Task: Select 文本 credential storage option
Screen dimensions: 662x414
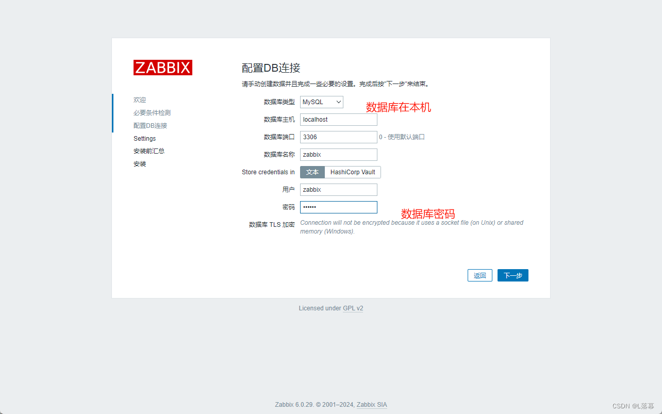Action: (x=312, y=172)
